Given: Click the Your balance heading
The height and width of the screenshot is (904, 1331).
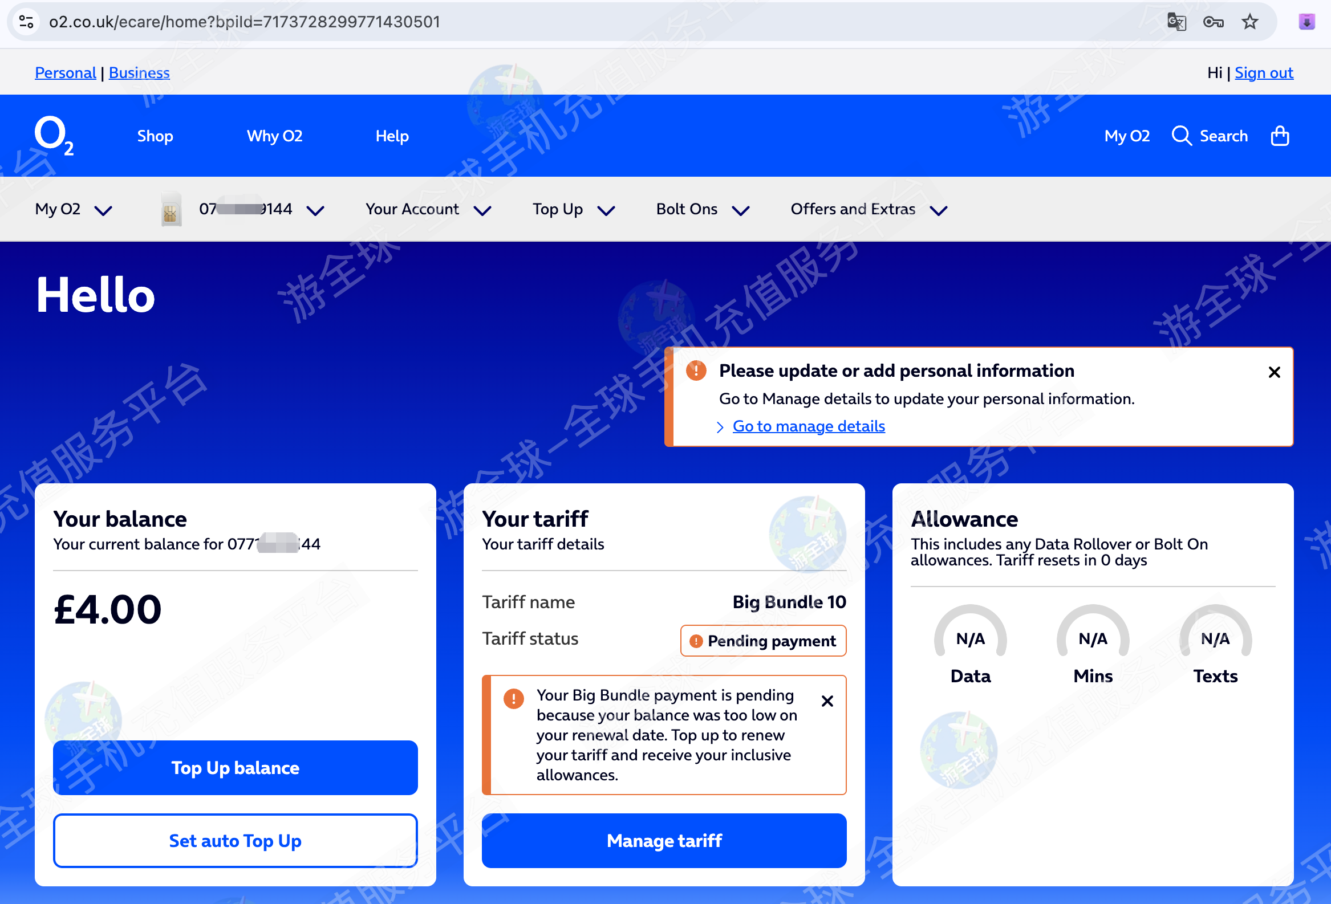Looking at the screenshot, I should [x=120, y=519].
